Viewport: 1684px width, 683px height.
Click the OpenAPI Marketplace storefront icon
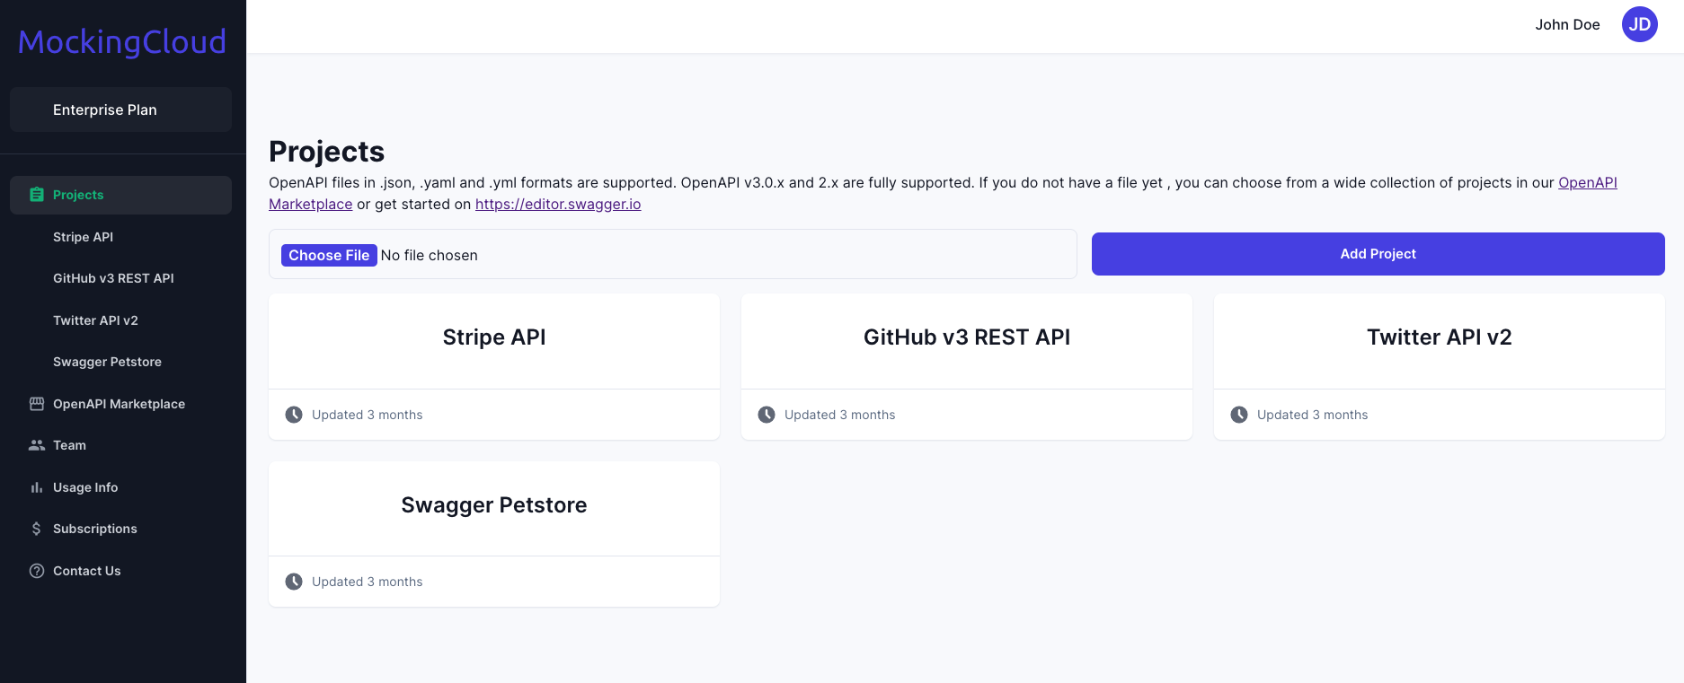pyautogui.click(x=37, y=404)
